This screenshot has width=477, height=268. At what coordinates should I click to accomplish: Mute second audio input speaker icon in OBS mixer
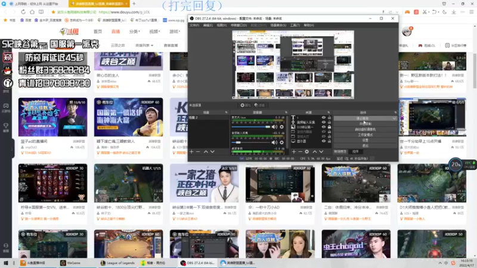pyautogui.click(x=274, y=142)
